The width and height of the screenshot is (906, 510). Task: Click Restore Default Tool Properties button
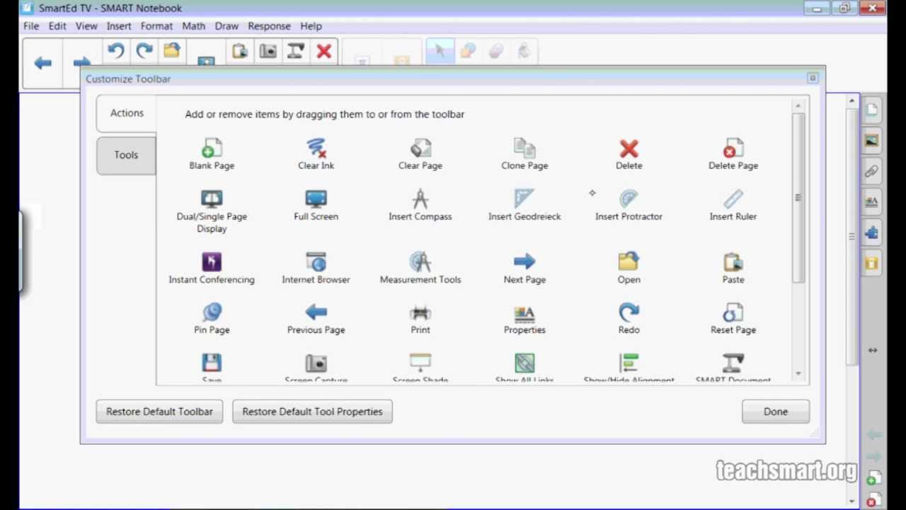point(312,412)
